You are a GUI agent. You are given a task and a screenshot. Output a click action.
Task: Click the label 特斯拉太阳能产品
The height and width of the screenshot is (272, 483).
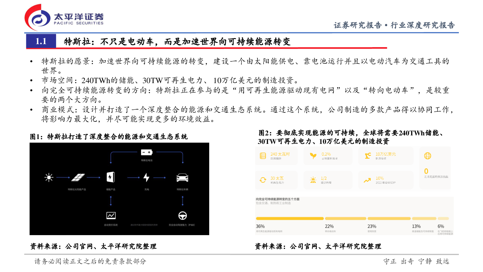77,189
